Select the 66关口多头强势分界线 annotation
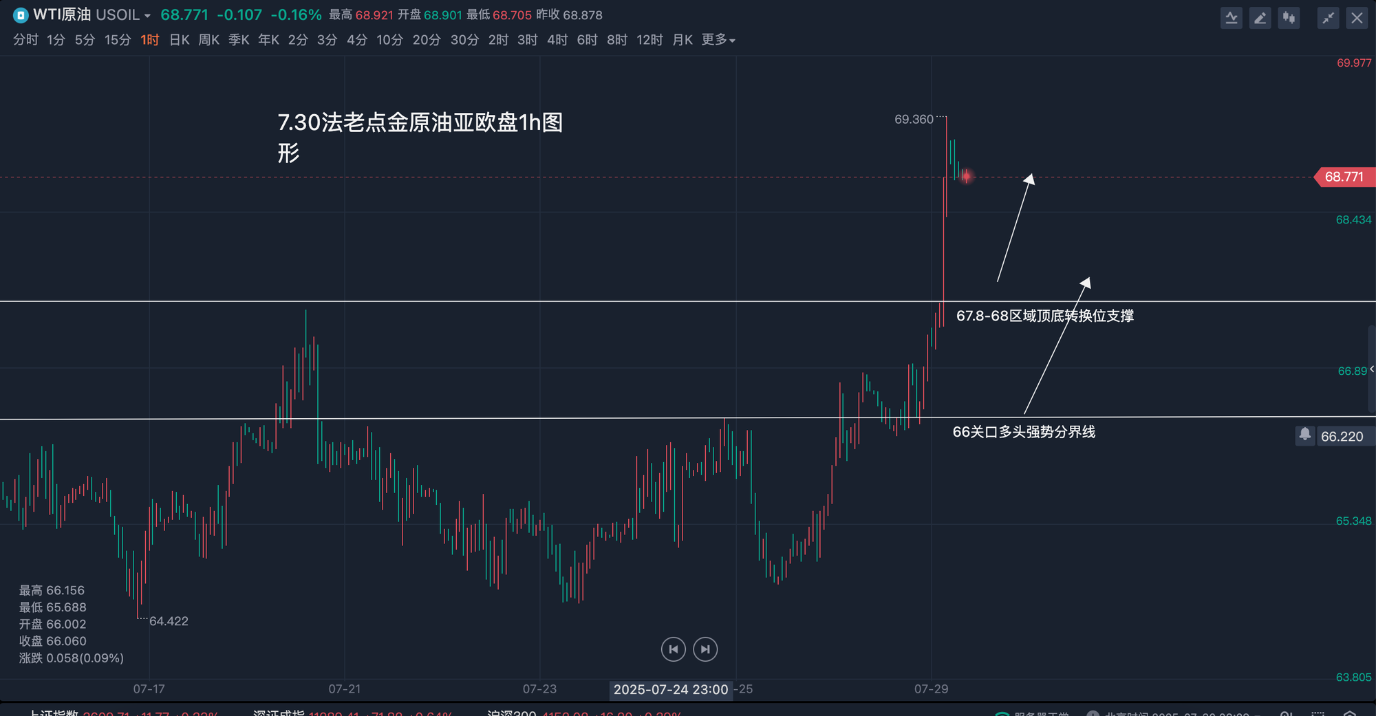This screenshot has width=1376, height=716. [x=1024, y=432]
